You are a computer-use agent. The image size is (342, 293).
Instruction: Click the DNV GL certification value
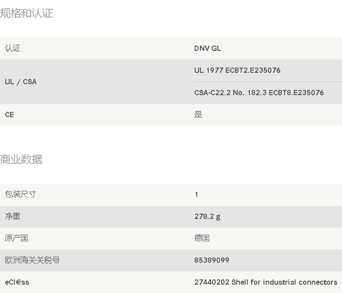pyautogui.click(x=207, y=48)
